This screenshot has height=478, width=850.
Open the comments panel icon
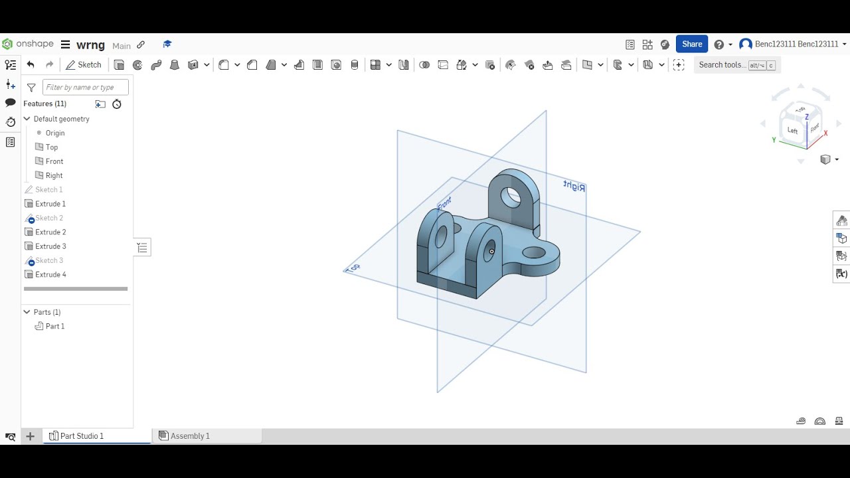point(10,103)
